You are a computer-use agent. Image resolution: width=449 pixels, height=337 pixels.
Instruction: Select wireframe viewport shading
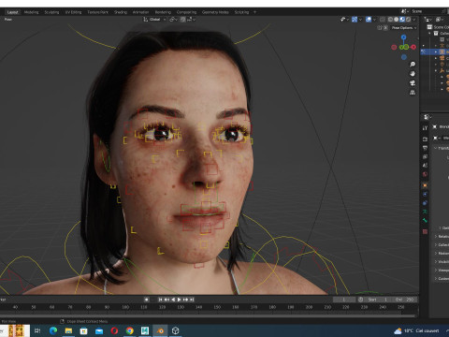coord(390,20)
